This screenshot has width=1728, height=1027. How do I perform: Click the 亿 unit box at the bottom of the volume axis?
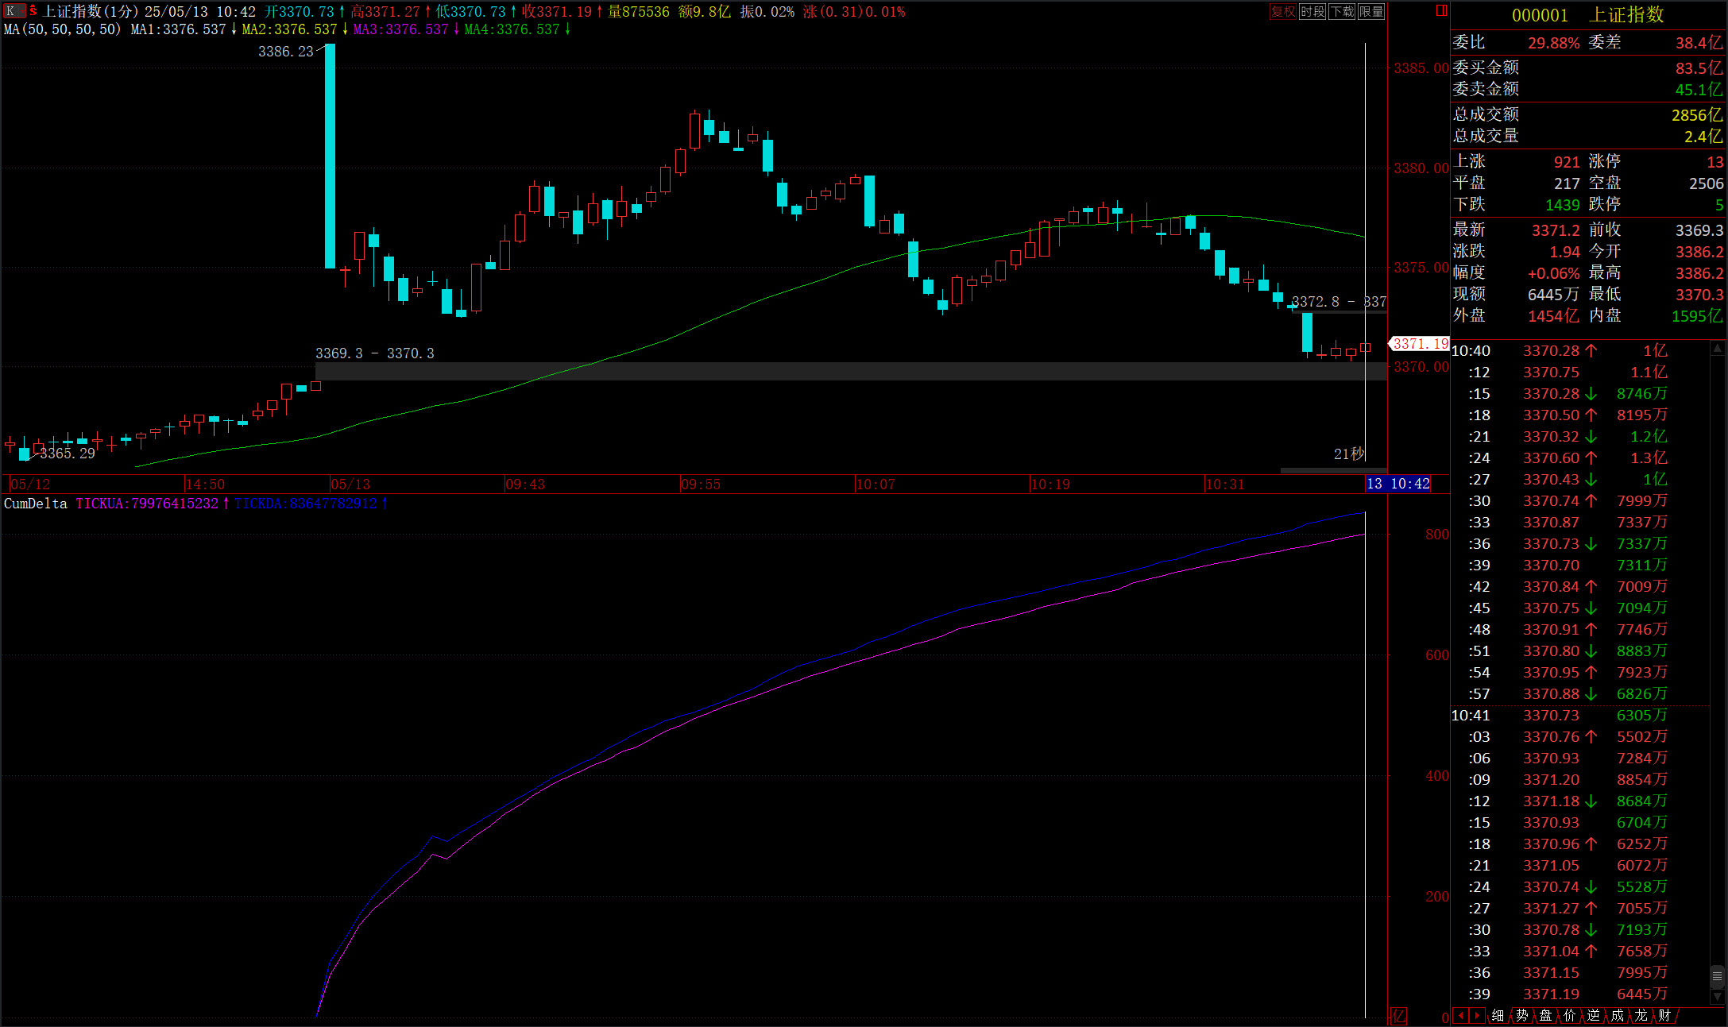click(1399, 1016)
